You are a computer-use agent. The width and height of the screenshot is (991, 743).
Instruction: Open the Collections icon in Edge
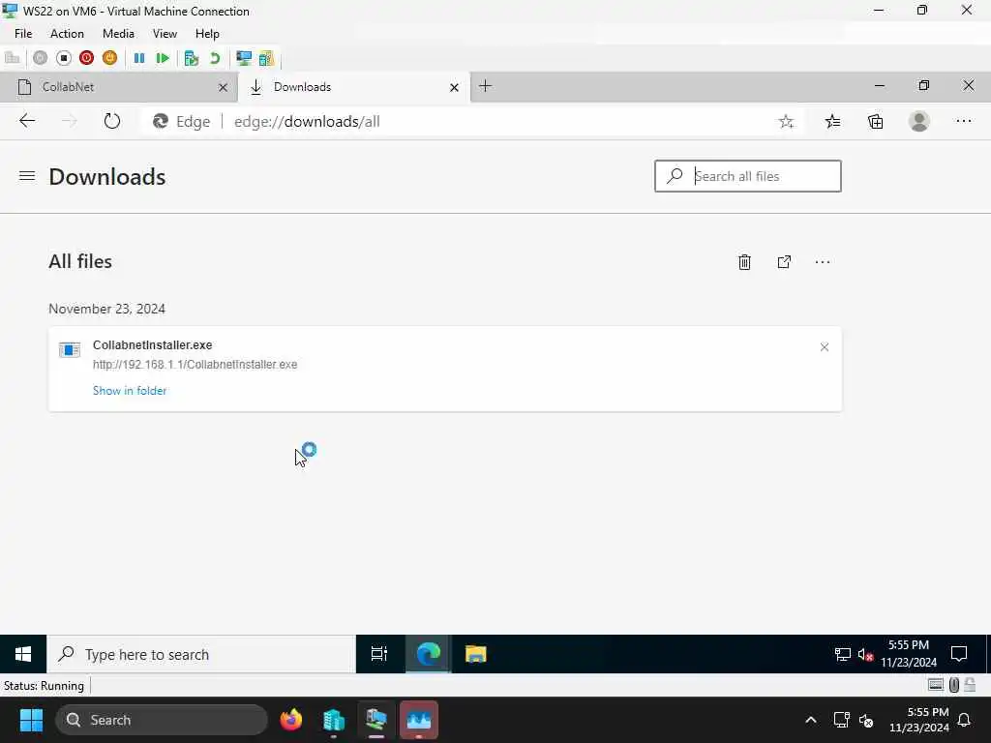(x=875, y=121)
